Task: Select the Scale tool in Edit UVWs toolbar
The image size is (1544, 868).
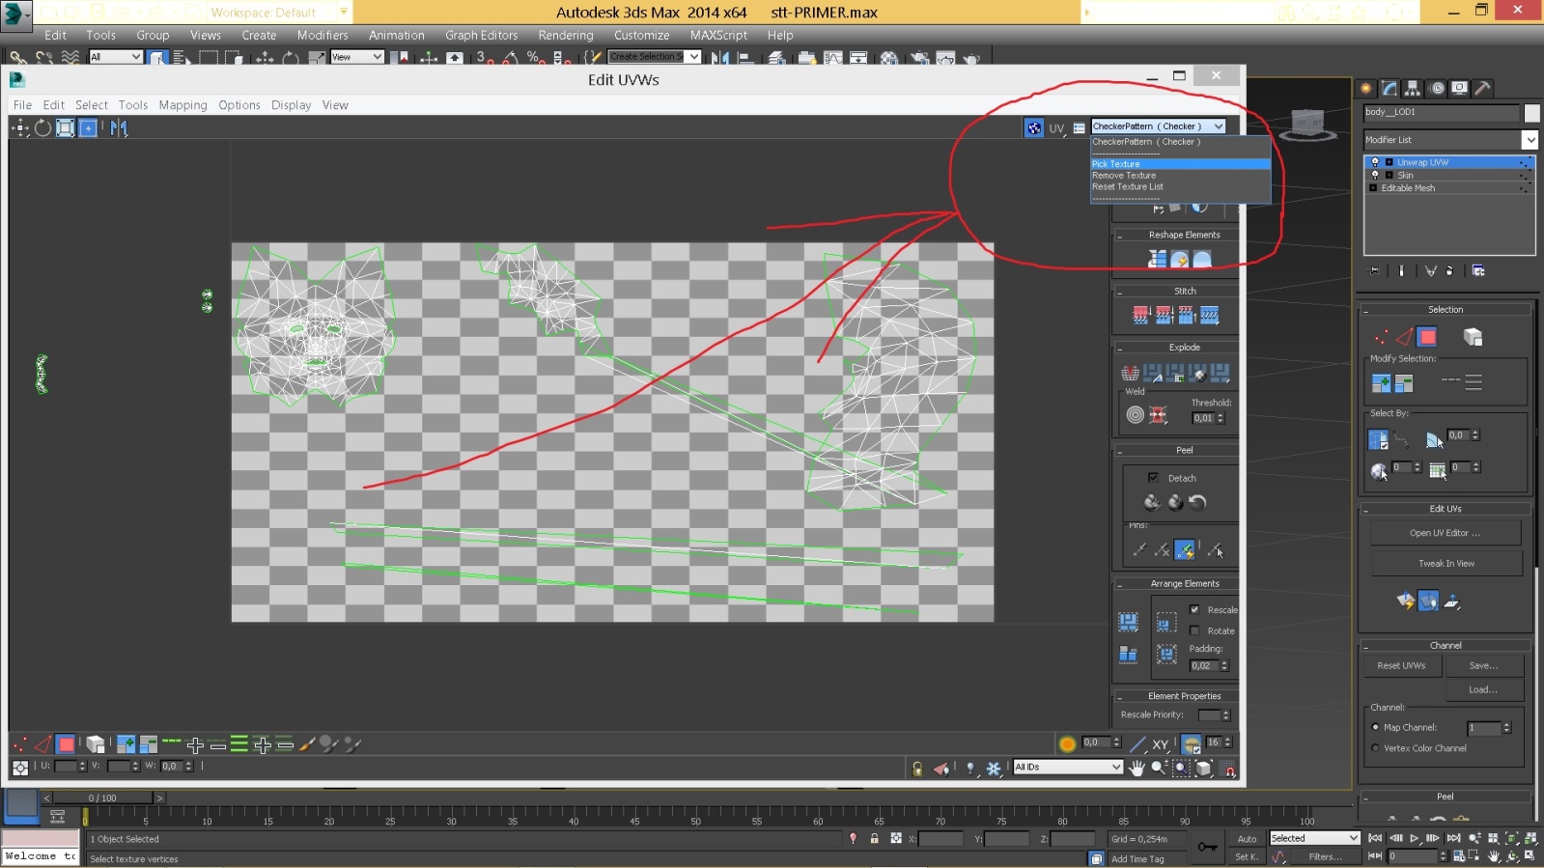Action: (65, 127)
